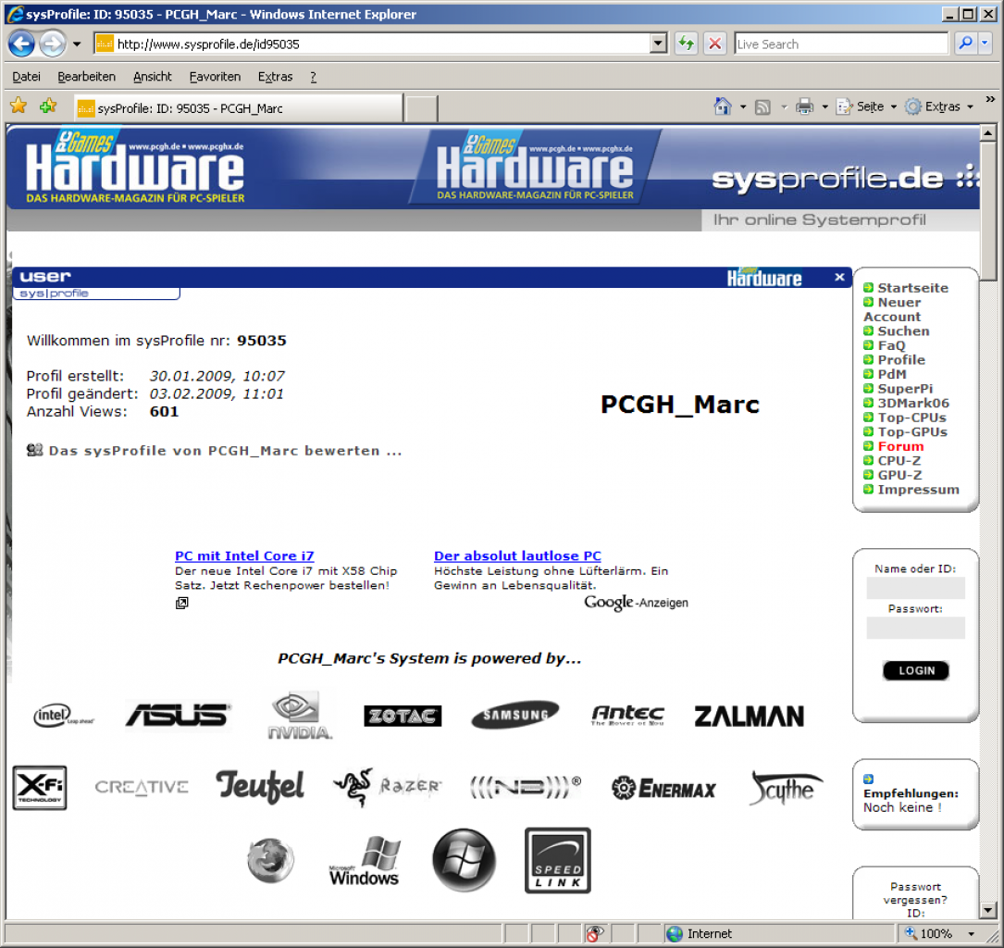Click the Razer logo

pyautogui.click(x=388, y=787)
